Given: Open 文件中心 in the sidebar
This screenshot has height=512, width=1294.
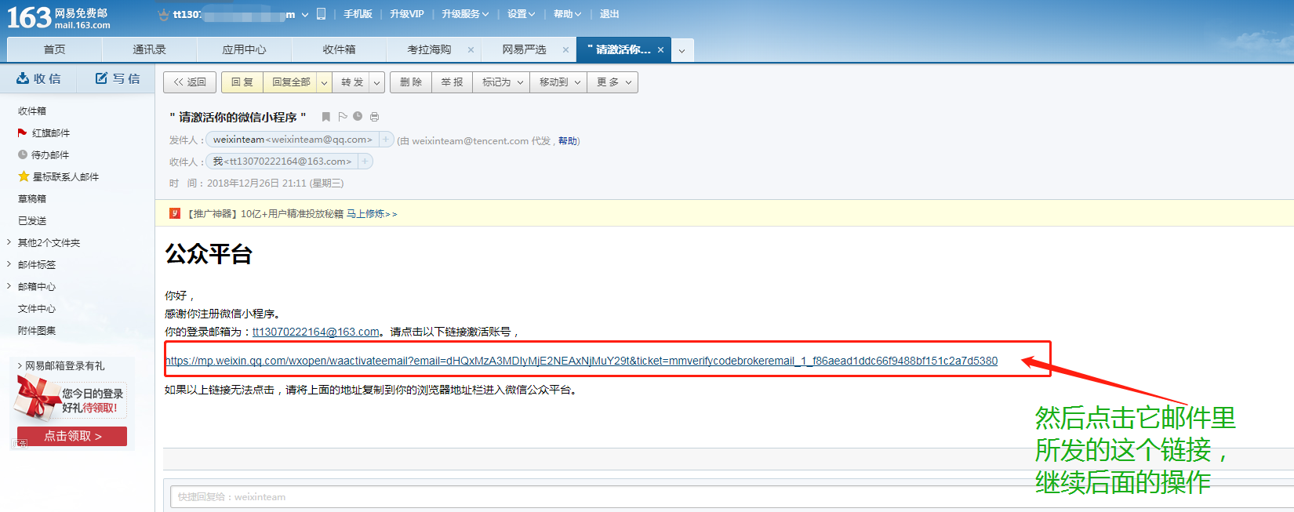Looking at the screenshot, I should click(37, 308).
